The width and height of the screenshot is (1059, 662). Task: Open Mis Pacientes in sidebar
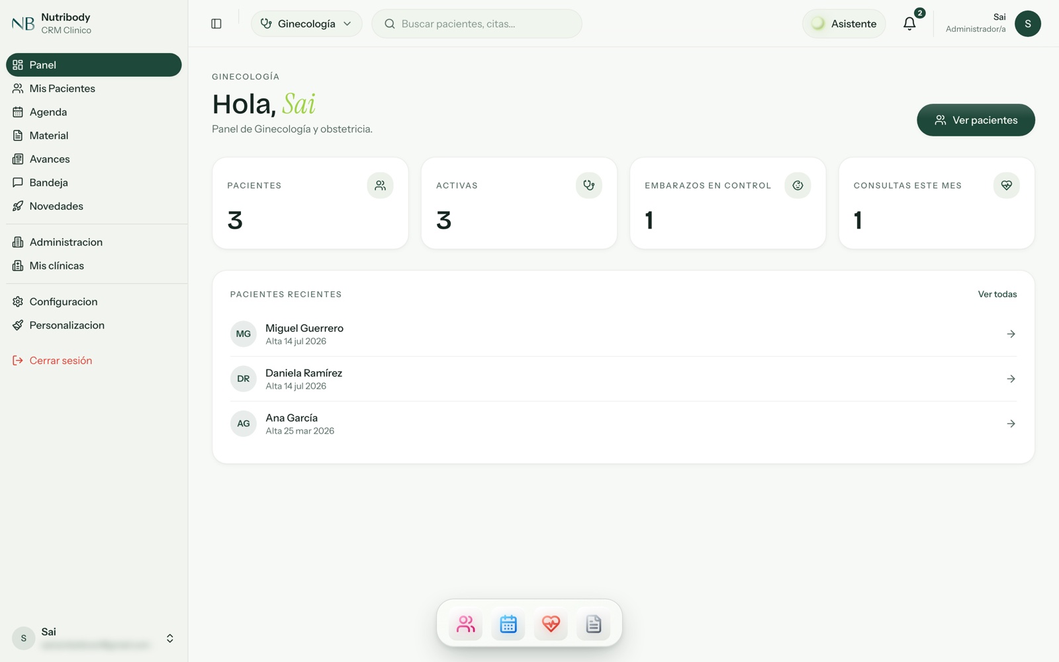[x=94, y=89]
